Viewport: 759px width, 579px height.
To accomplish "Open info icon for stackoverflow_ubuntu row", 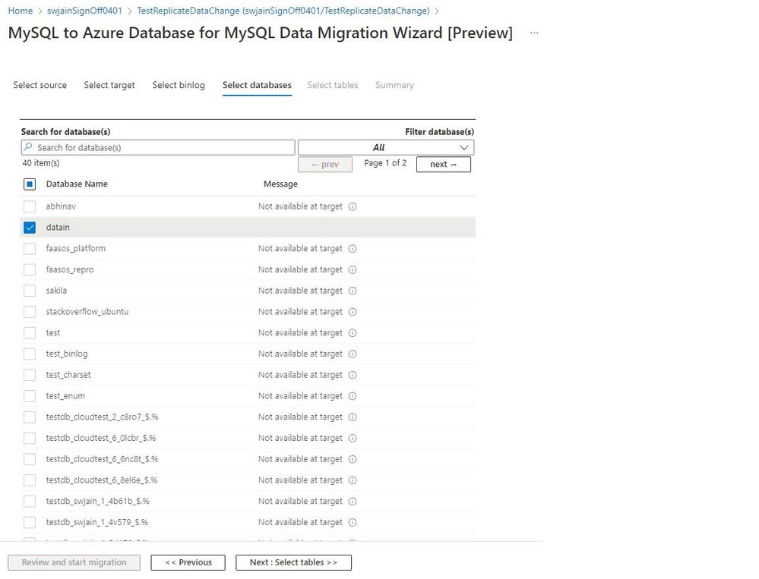I will pyautogui.click(x=353, y=312).
